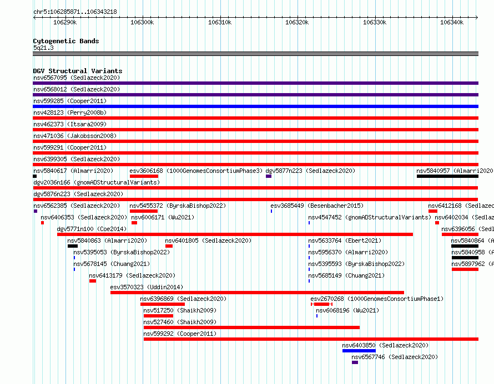Select nsv6406353 (Sedlazeck2020) label
The width and height of the screenshot is (494, 384).
tap(84, 217)
